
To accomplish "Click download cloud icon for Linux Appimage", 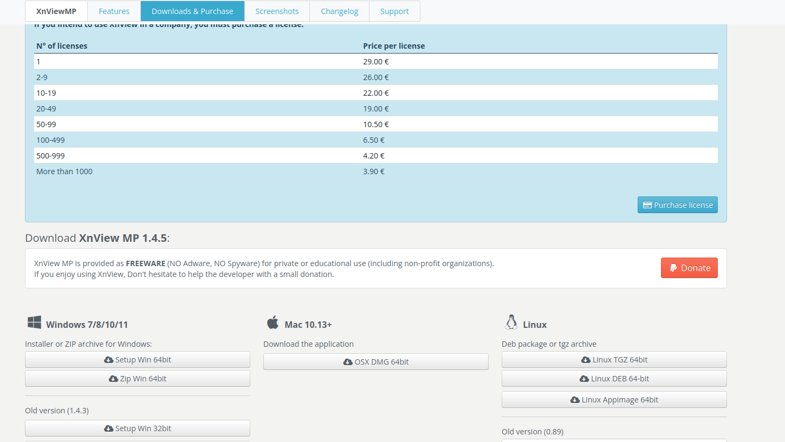I will tap(575, 400).
